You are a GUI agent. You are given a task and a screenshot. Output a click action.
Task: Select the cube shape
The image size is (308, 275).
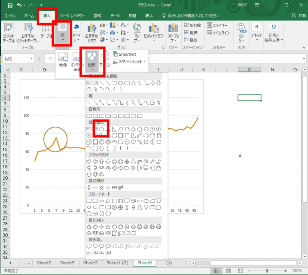[89, 142]
